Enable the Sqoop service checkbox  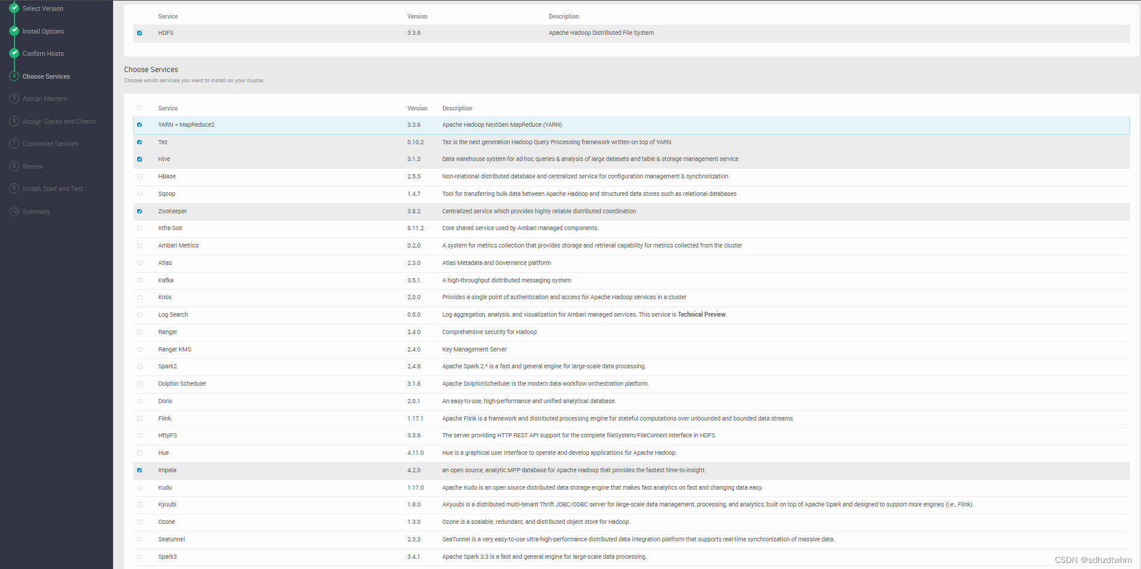coord(140,194)
